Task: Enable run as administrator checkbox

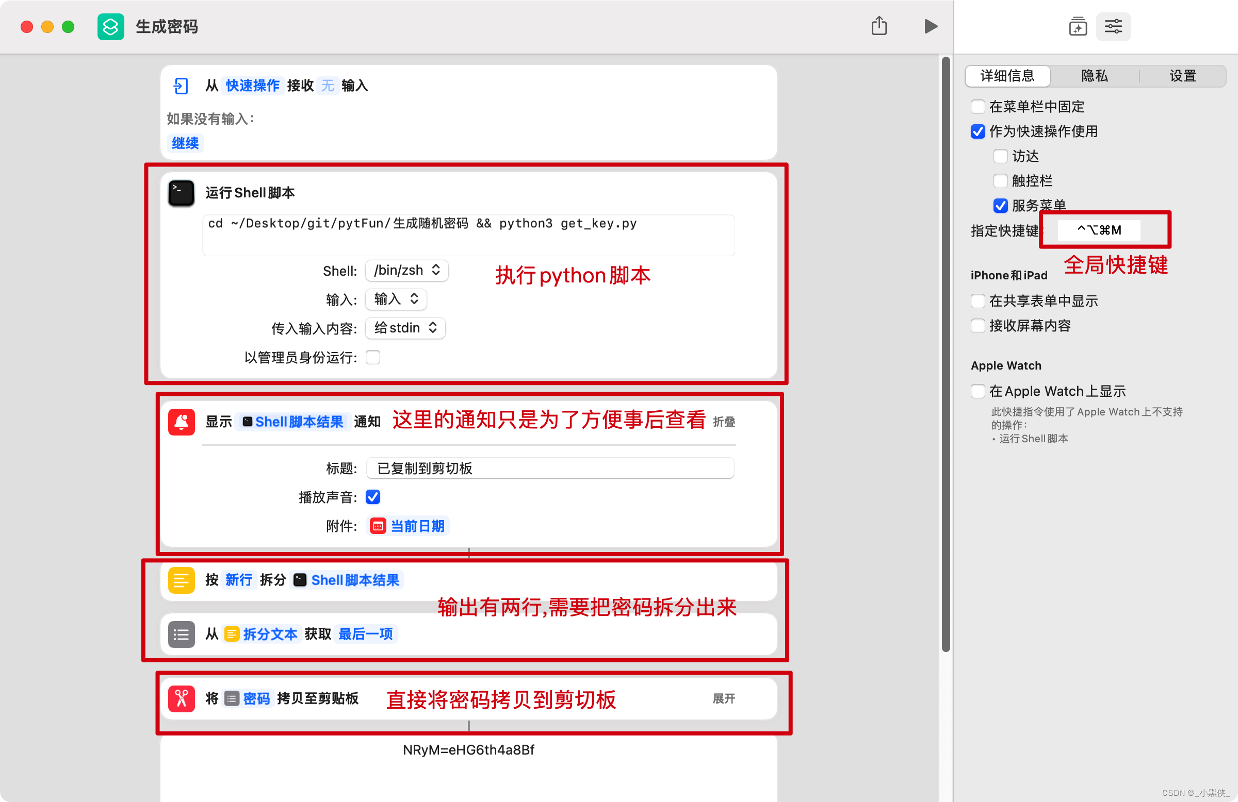Action: pos(373,358)
